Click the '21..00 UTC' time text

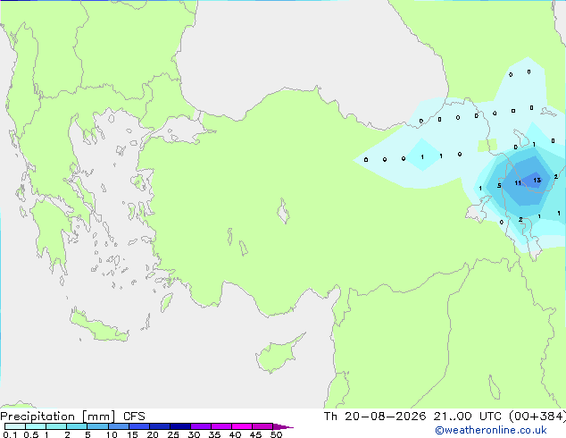tap(468, 417)
